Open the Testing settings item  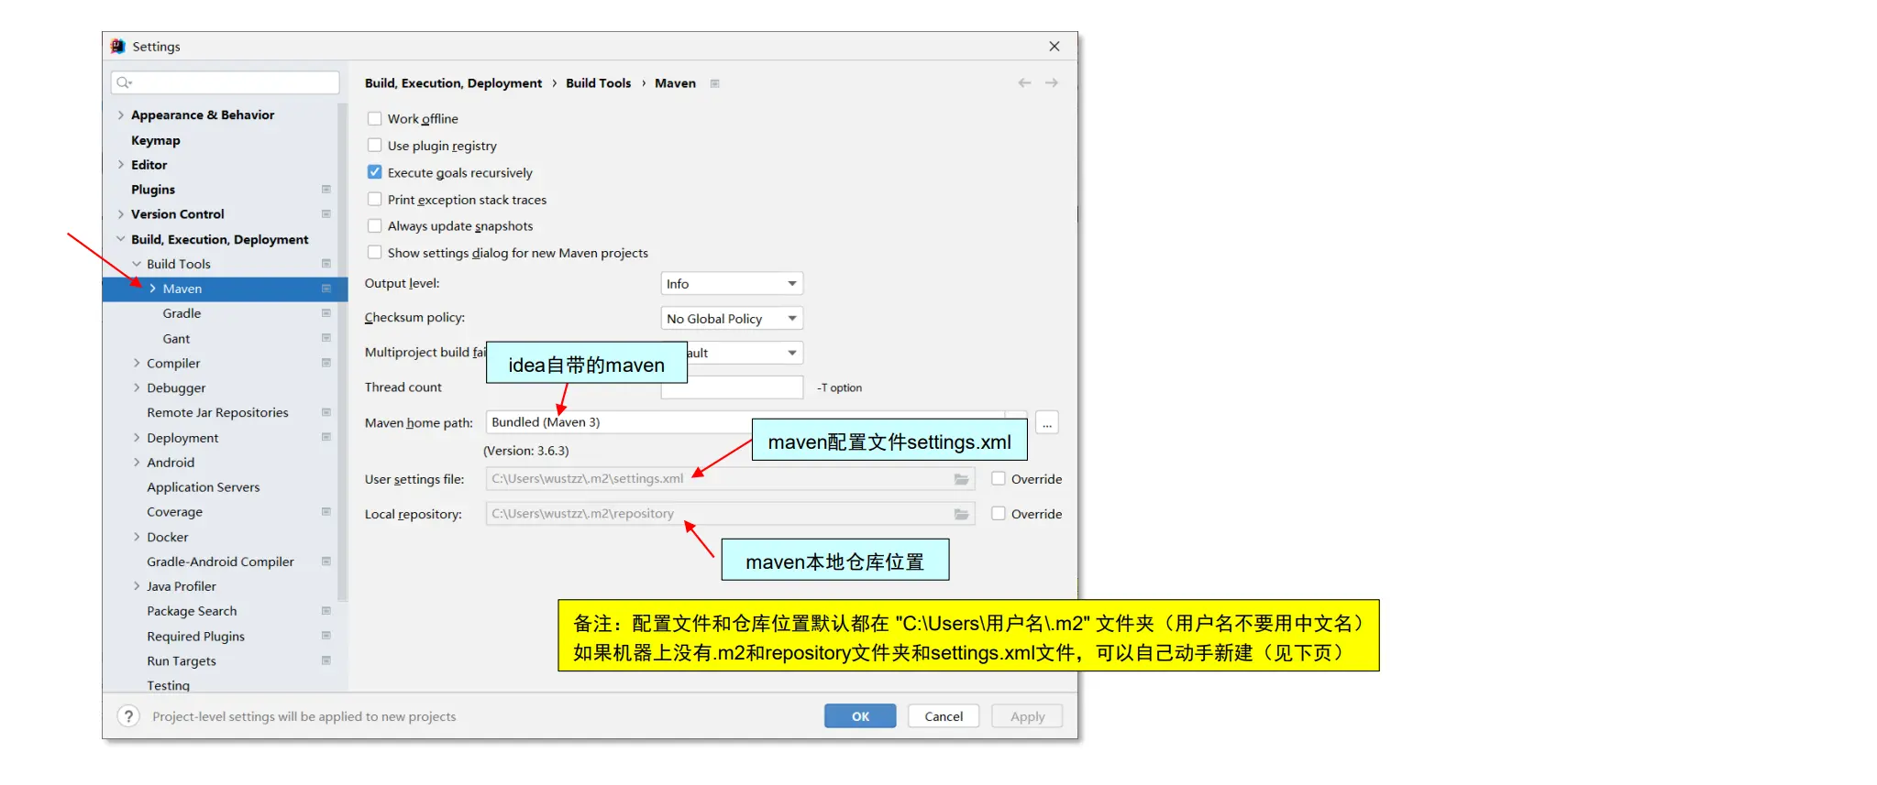click(x=168, y=685)
